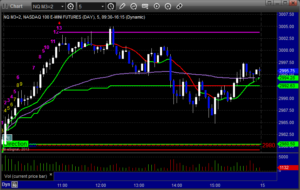Click the window linking arrows icon
The height and width of the screenshot is (190, 300).
(179, 6)
